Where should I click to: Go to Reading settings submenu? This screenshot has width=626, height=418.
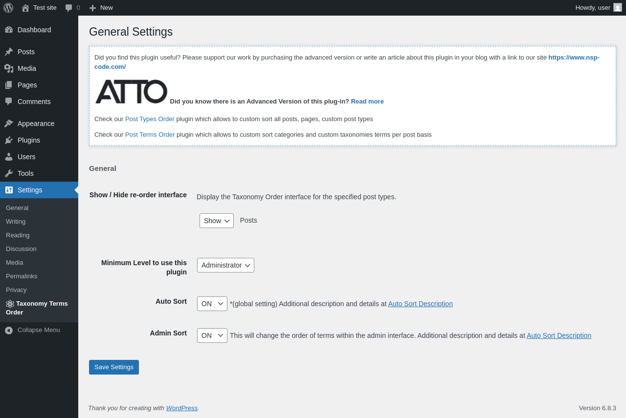click(18, 235)
